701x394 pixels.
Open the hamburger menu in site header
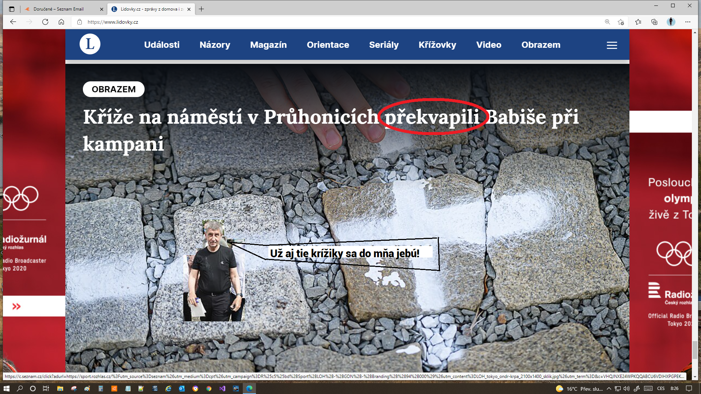612,45
